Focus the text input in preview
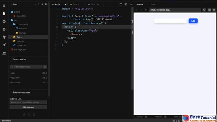This screenshot has width=217, height=122. [170, 21]
